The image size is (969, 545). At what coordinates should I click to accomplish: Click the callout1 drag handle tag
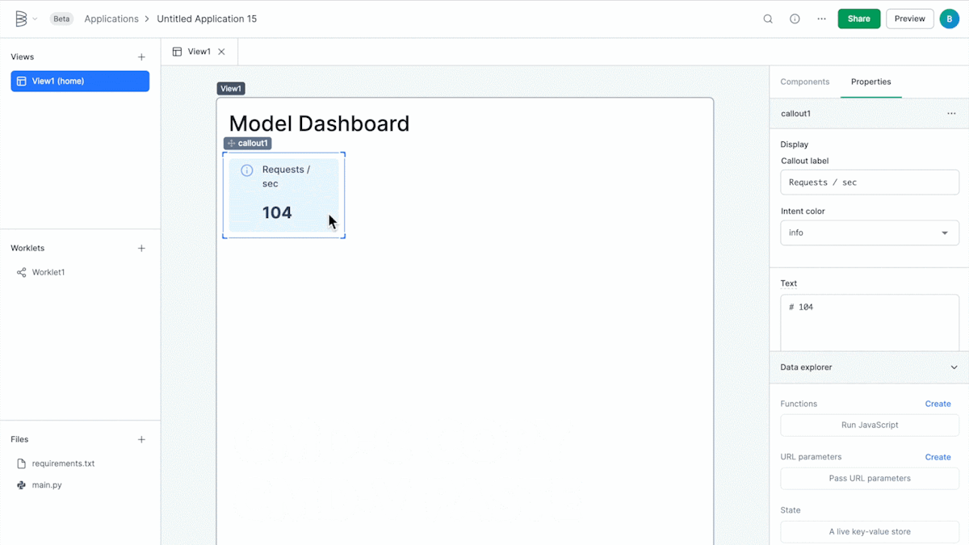[248, 143]
